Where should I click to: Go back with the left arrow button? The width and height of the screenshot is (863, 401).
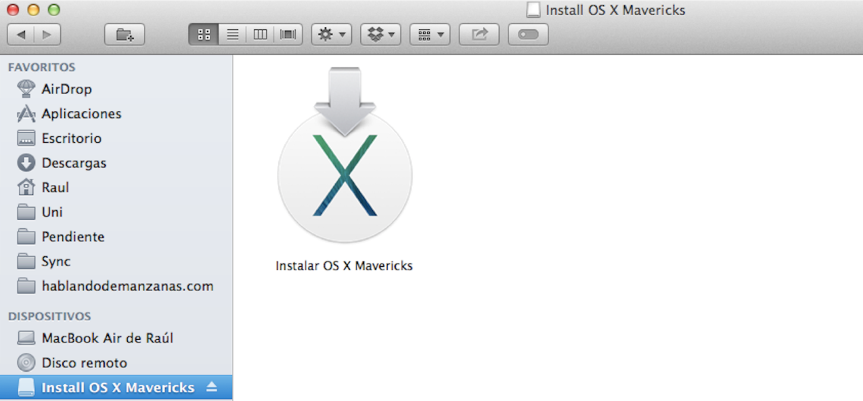tap(21, 35)
